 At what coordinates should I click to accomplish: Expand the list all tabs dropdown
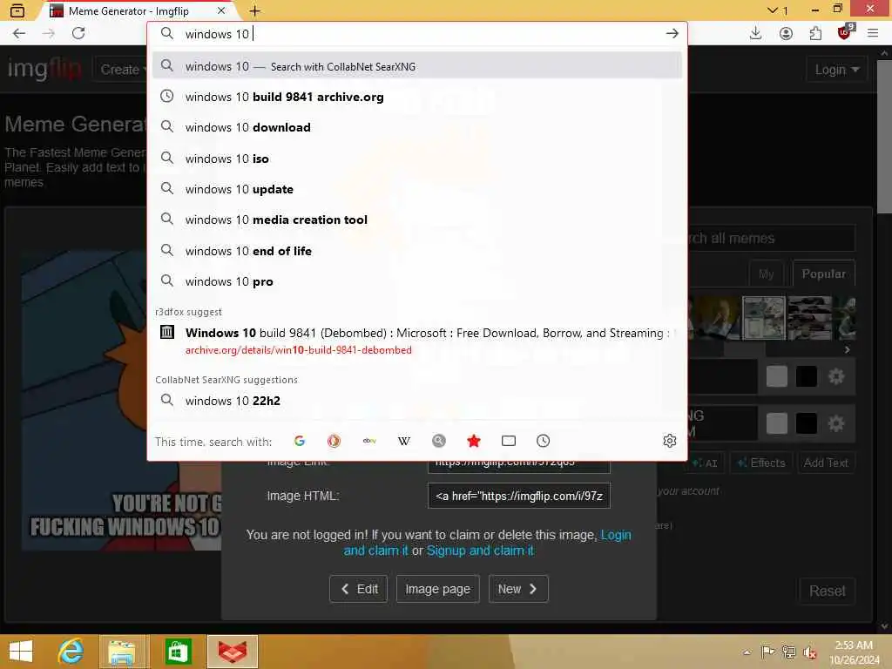pos(776,10)
